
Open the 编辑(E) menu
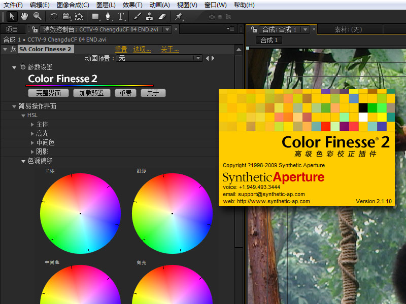(40, 5)
